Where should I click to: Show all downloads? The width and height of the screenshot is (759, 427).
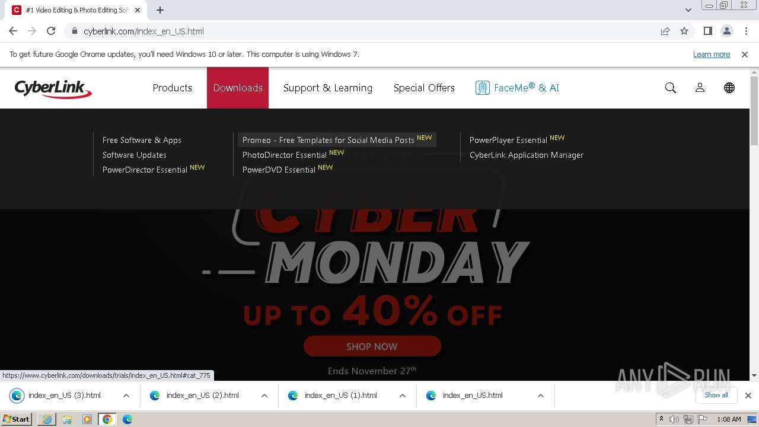pos(716,395)
